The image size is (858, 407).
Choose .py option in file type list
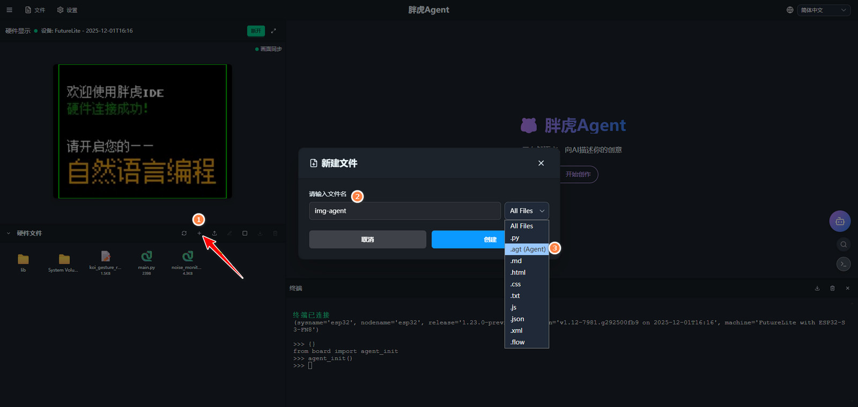(x=515, y=238)
